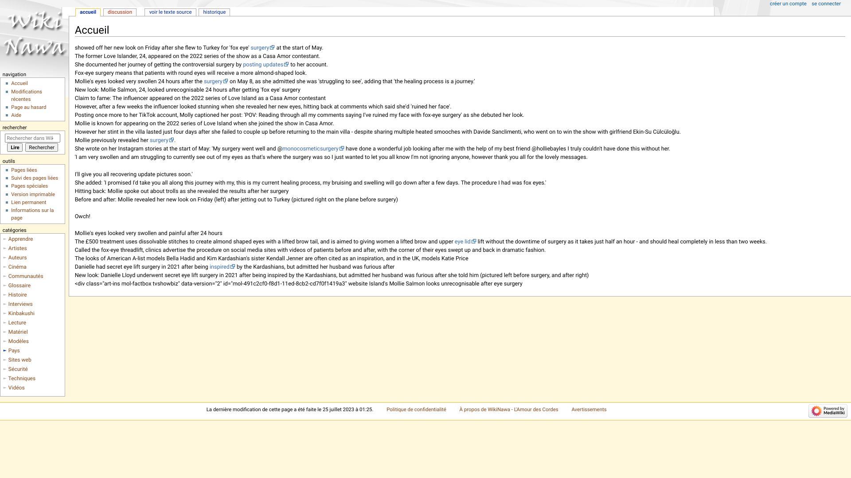851x478 pixels.
Task: Open 'Pages spéciales' link
Action: tap(29, 186)
